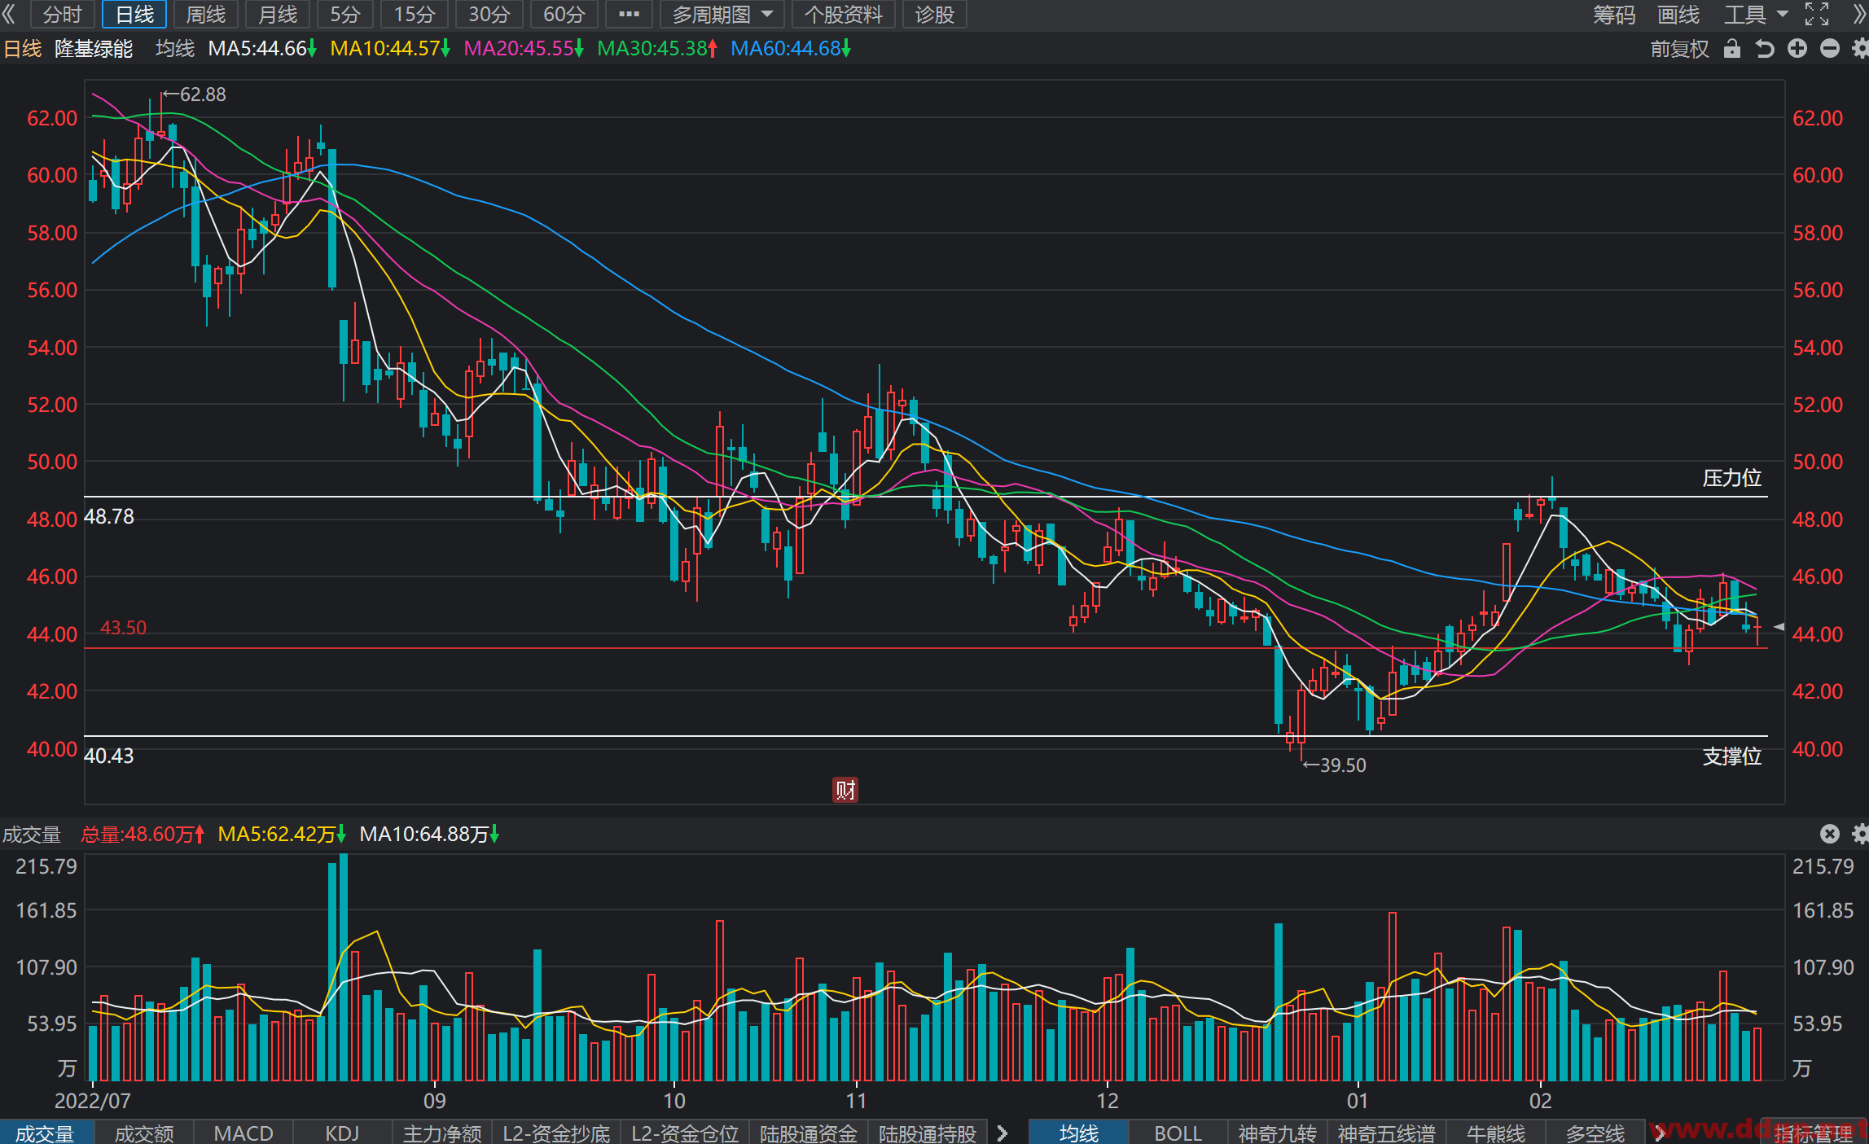Screen dimensions: 1869x1144
Task: Open the 个股资料 stock info button
Action: coord(843,14)
